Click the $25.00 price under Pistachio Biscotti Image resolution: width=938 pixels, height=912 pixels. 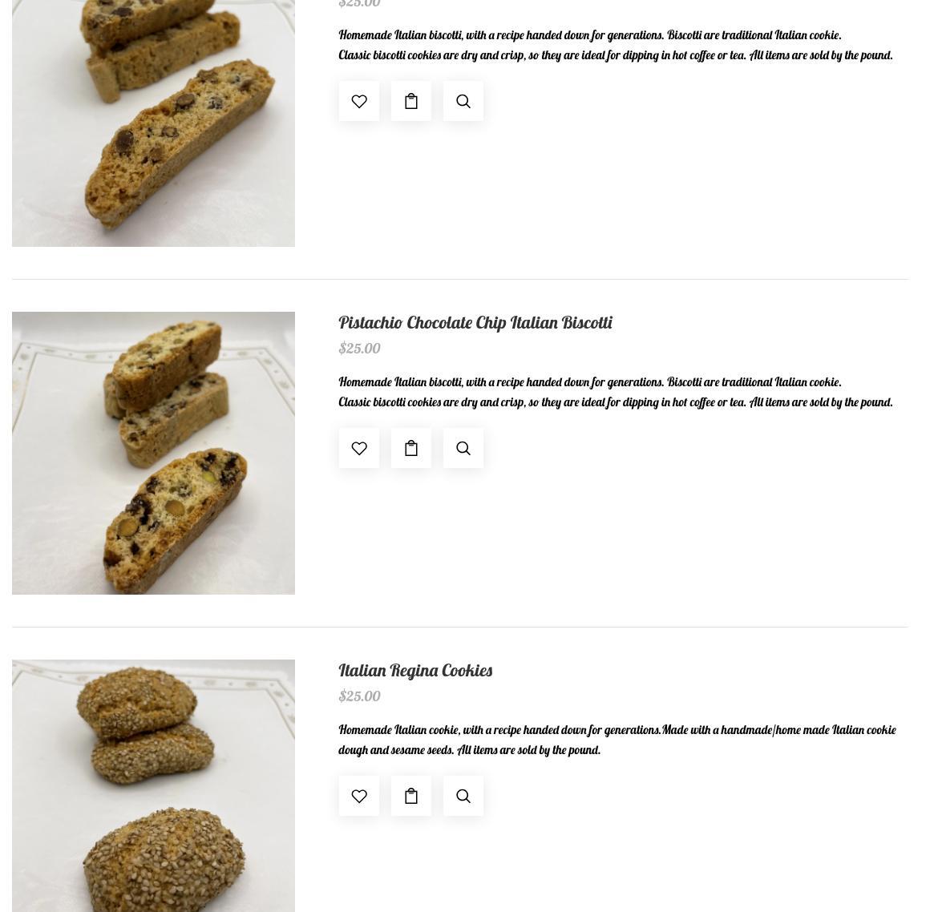[359, 348]
